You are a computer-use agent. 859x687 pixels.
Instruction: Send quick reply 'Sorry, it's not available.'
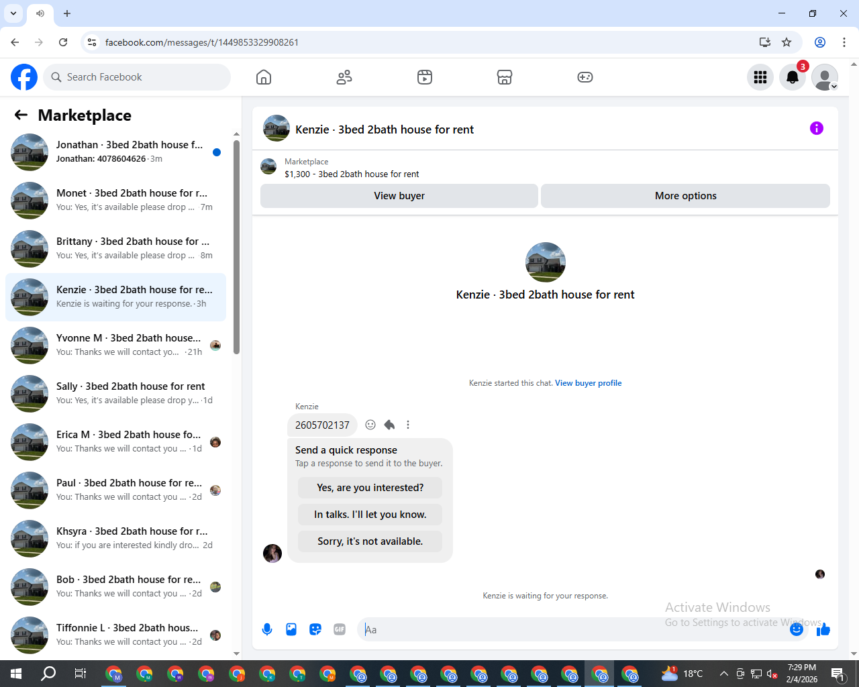pyautogui.click(x=370, y=541)
